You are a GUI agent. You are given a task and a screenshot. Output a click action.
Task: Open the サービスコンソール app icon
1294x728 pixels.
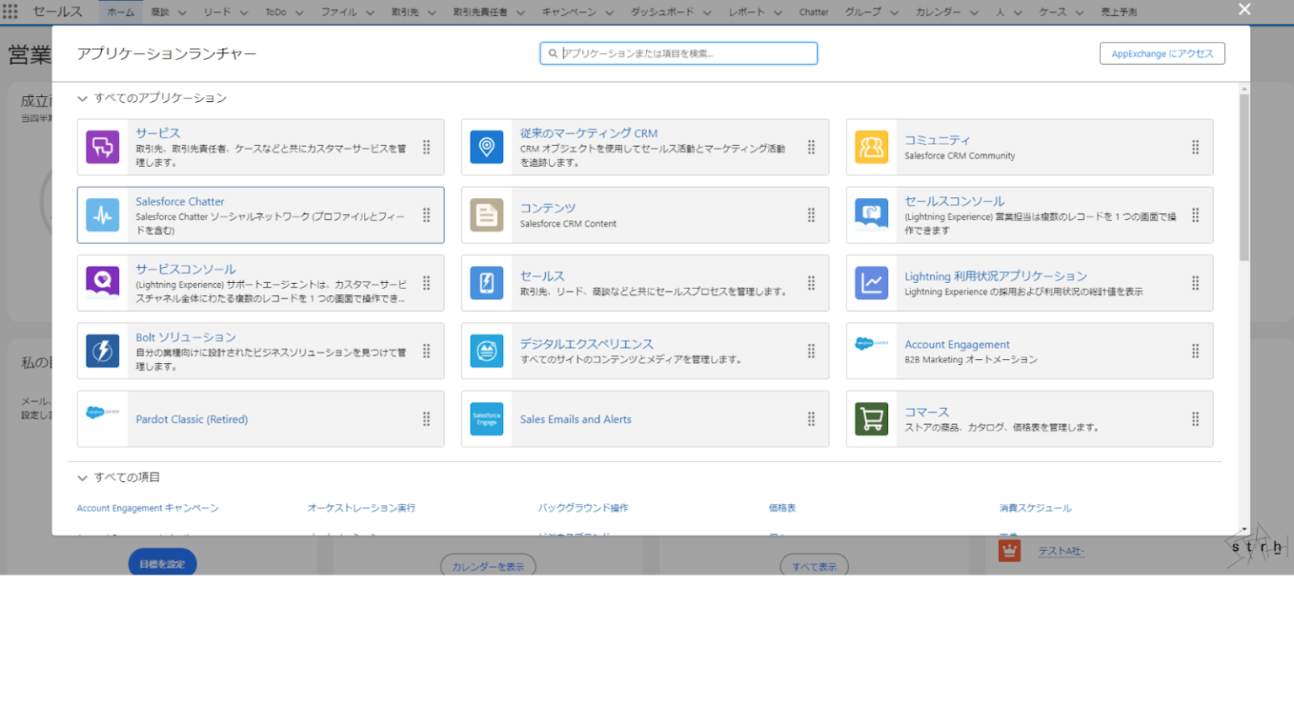[102, 283]
